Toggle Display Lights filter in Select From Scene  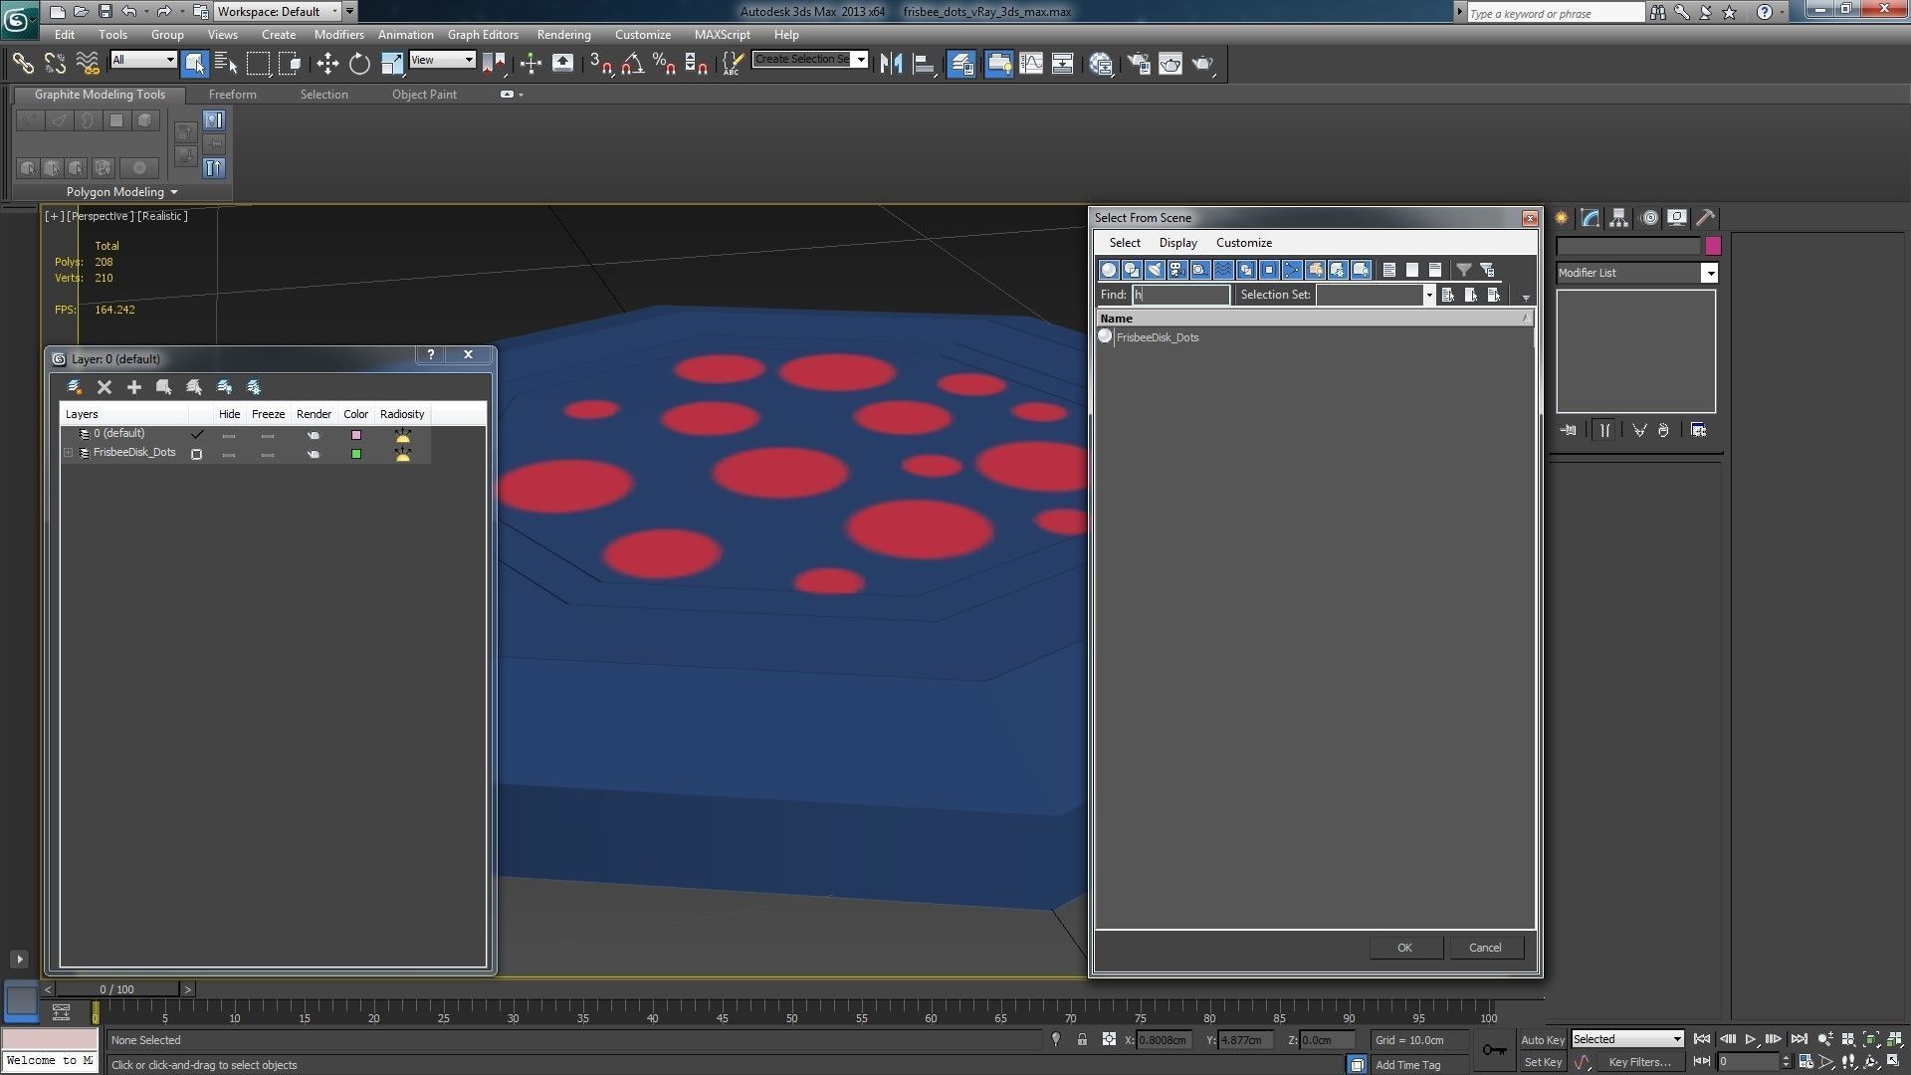pos(1154,270)
